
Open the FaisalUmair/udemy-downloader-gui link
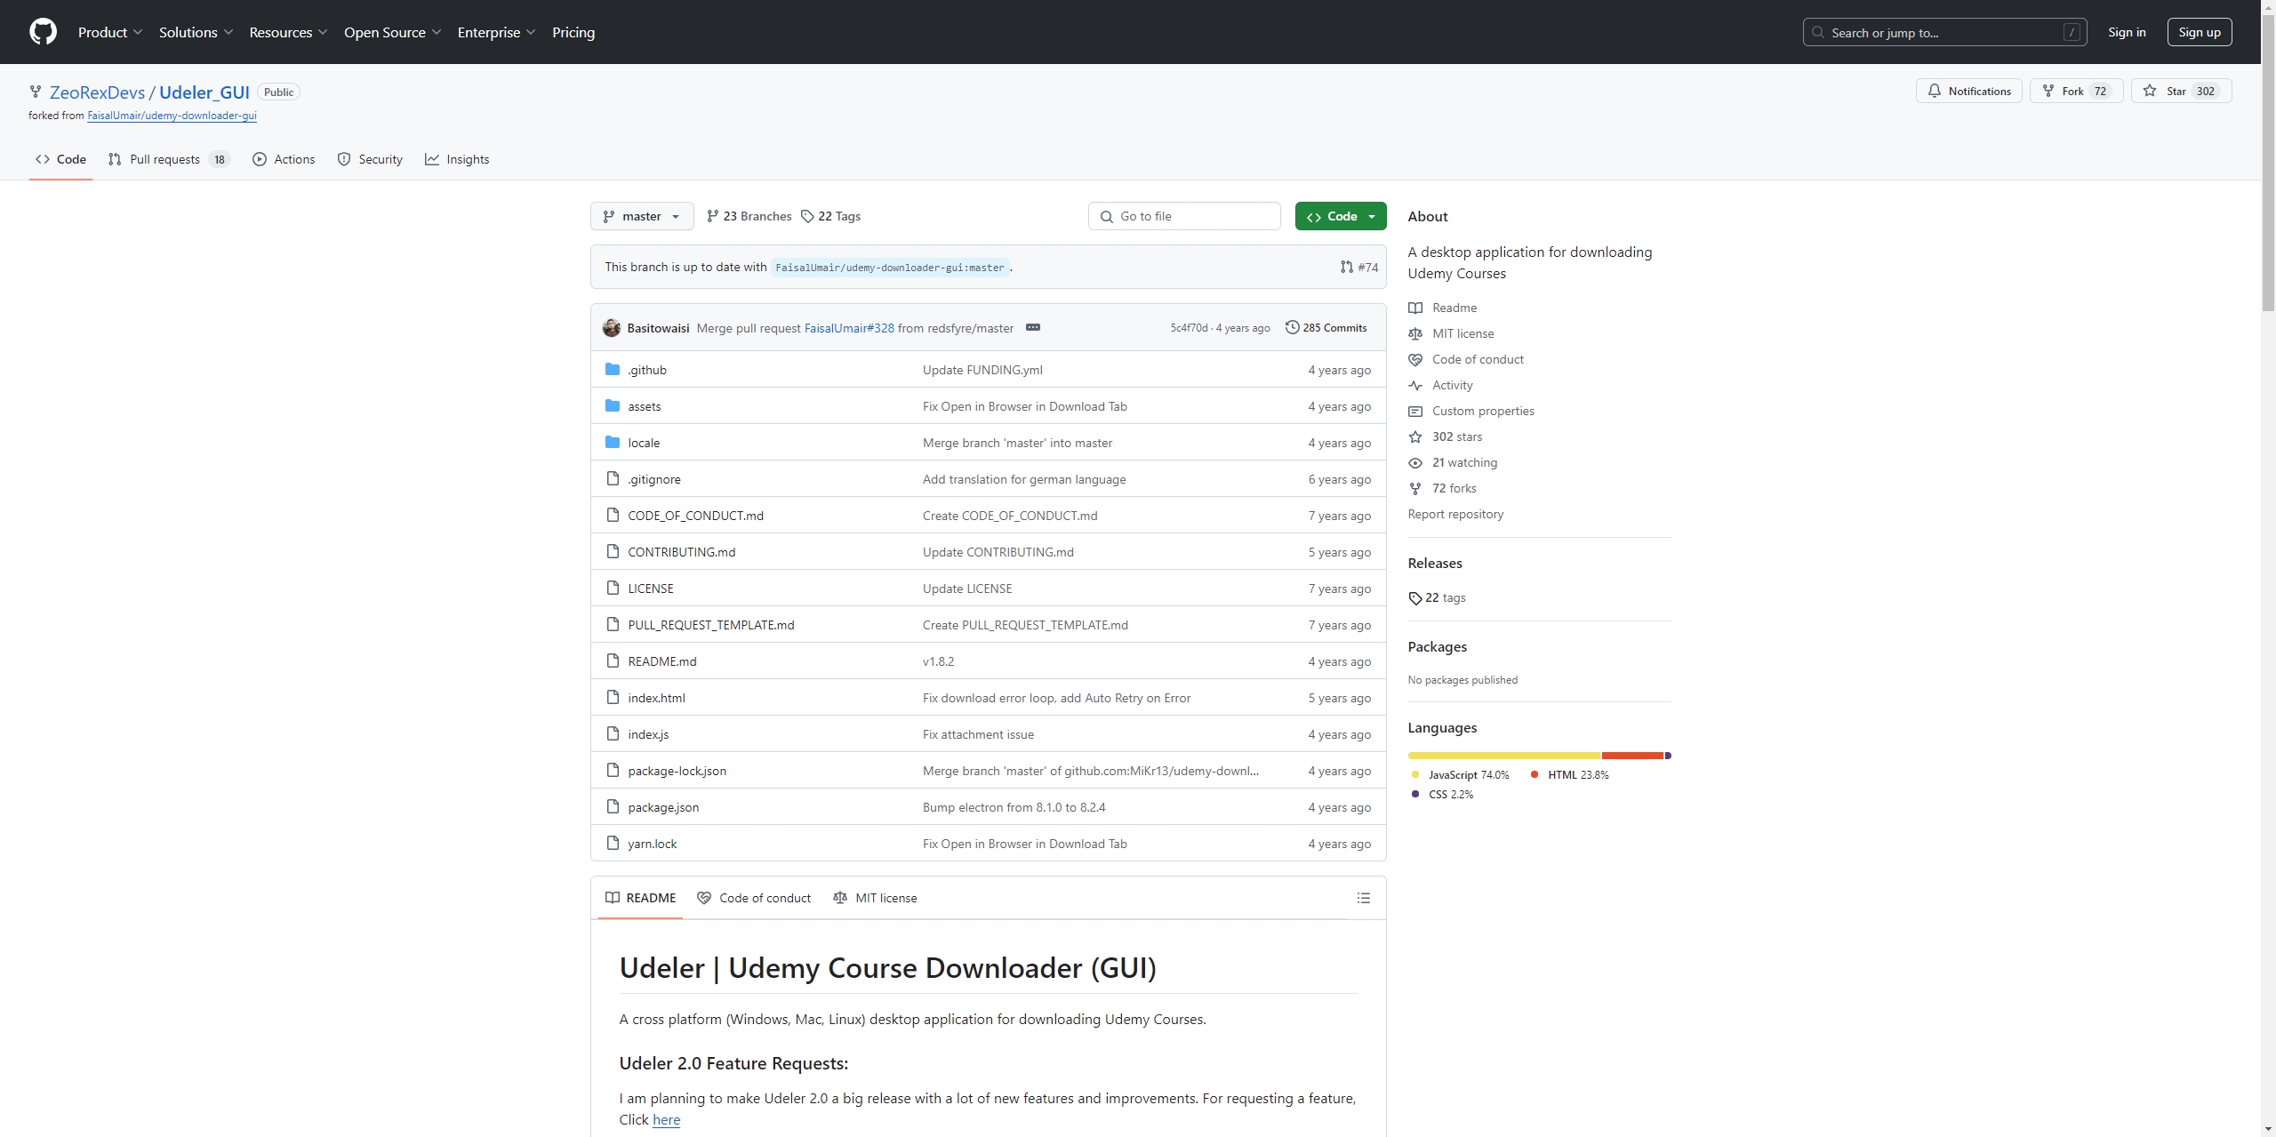click(x=172, y=115)
